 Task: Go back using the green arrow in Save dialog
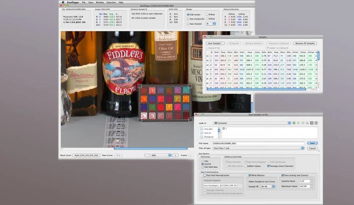pyautogui.click(x=294, y=123)
